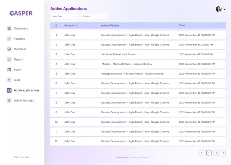This screenshot has height=165, width=231.
Task: Open the John Doe user dropdown
Action: tap(64, 16)
